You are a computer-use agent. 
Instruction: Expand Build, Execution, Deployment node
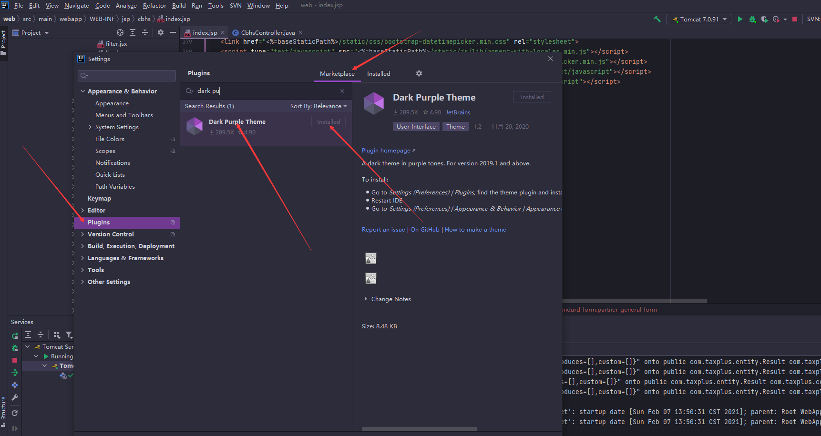coord(83,246)
